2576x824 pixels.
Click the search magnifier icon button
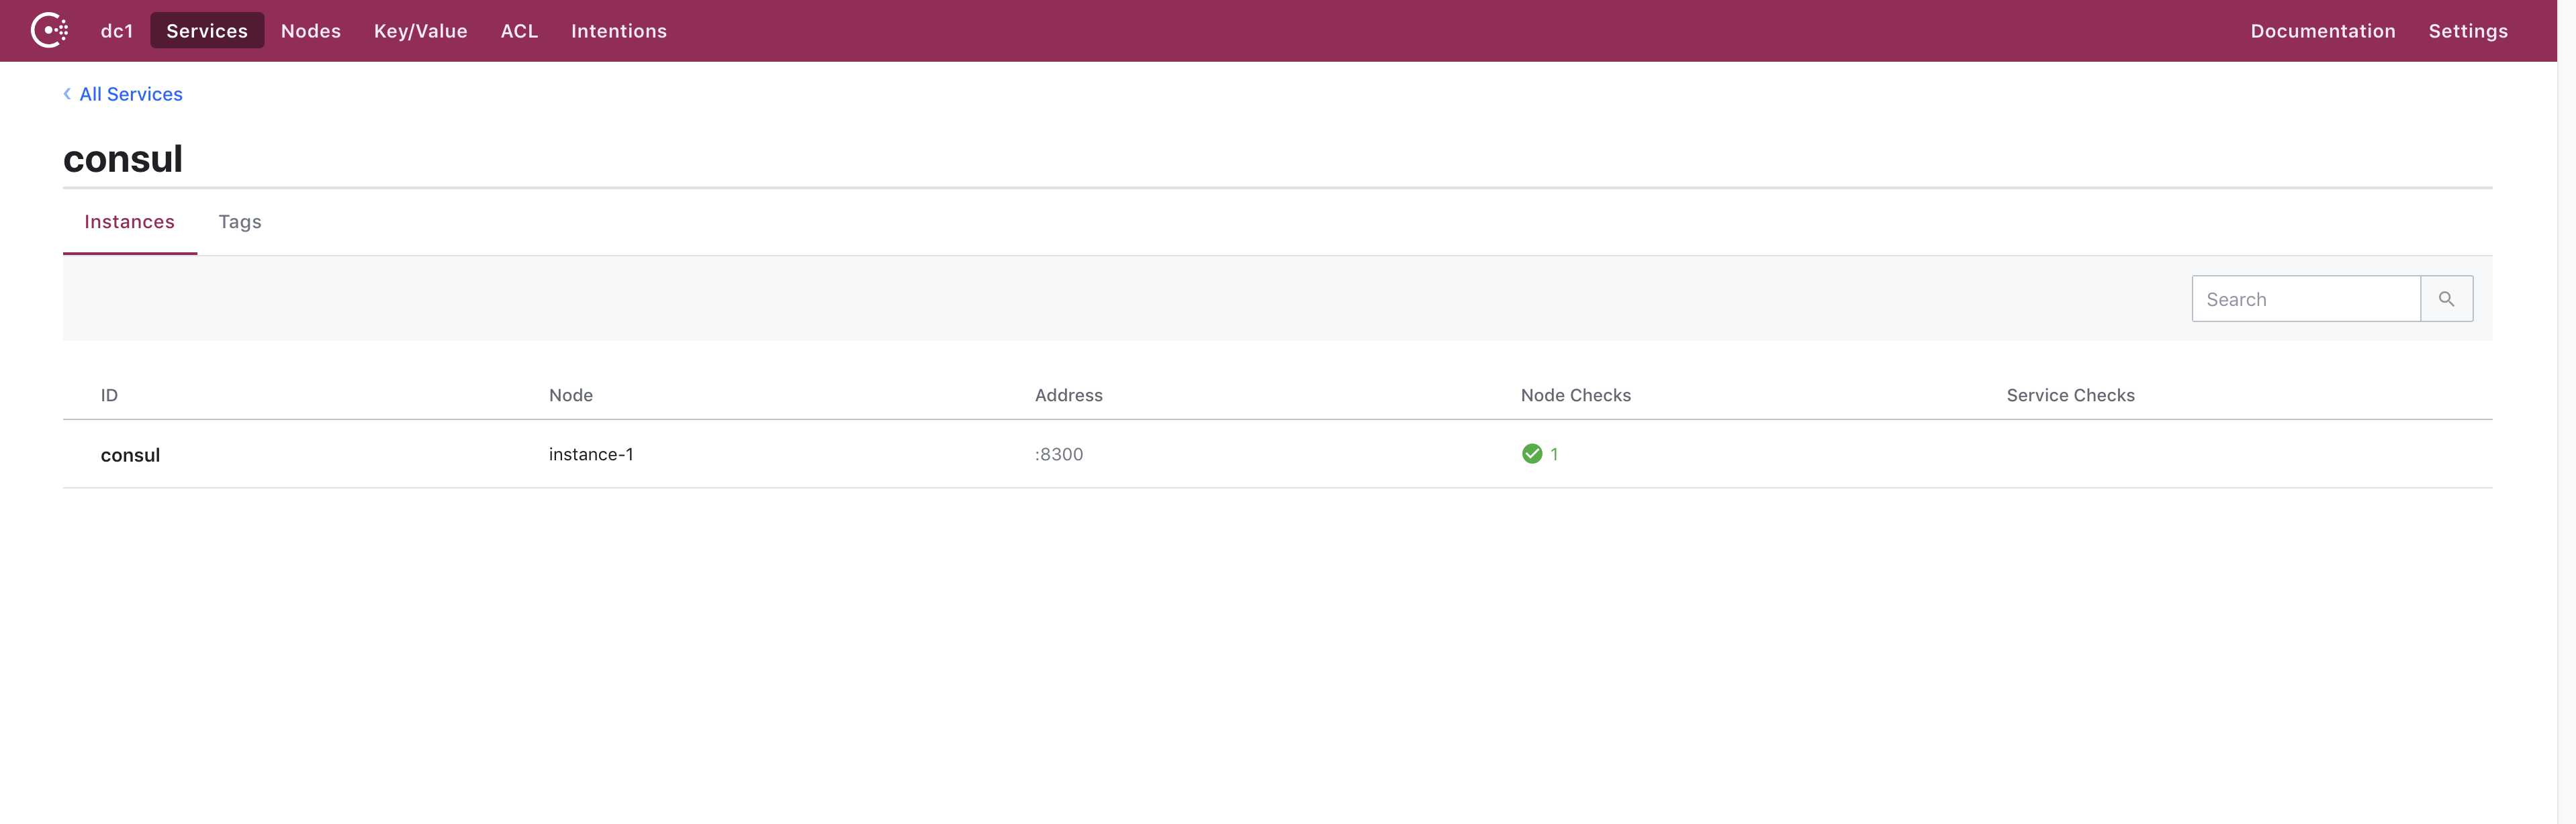(x=2446, y=299)
